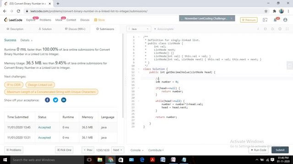Open the Chrome profile avatar
293x164 pixels.
pos(282,11)
